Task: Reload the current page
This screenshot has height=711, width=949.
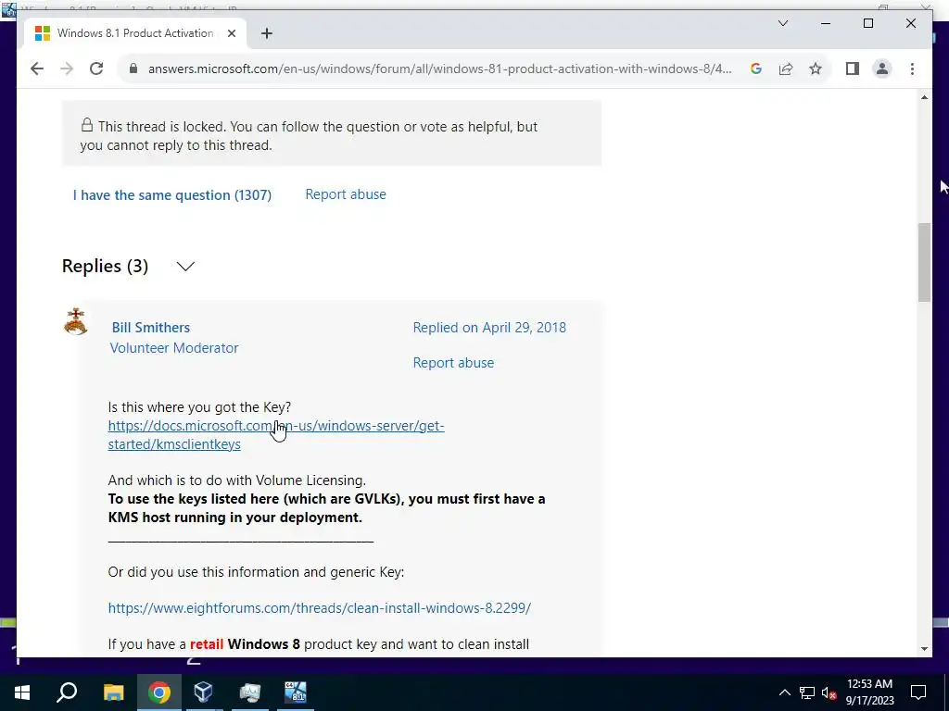Action: [x=96, y=69]
